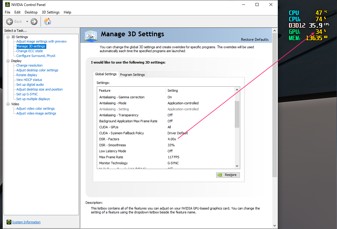Image resolution: width=337 pixels, height=229 pixels.
Task: Select the Max Frame Rate row
Action: 166,157
